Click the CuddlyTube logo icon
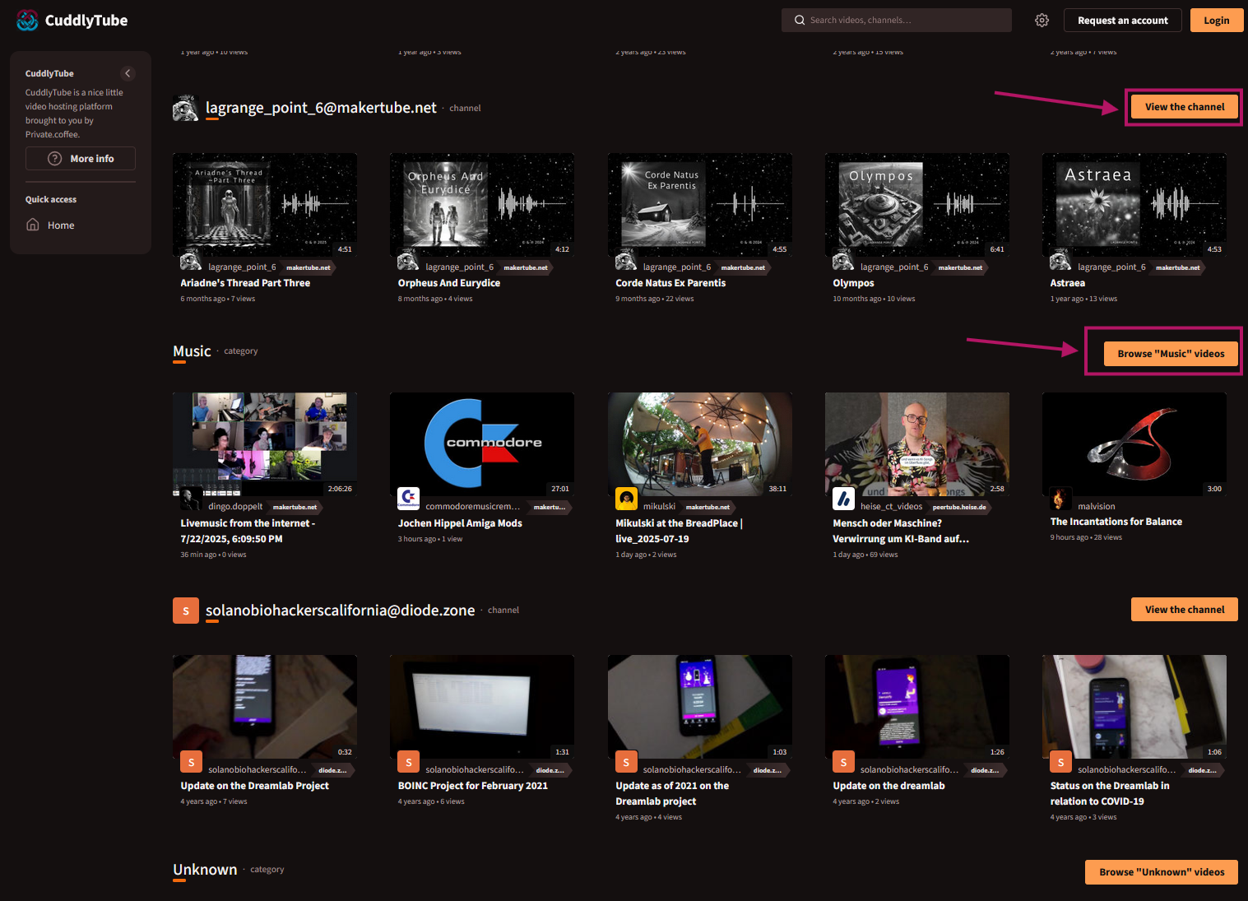This screenshot has width=1248, height=901. click(27, 21)
